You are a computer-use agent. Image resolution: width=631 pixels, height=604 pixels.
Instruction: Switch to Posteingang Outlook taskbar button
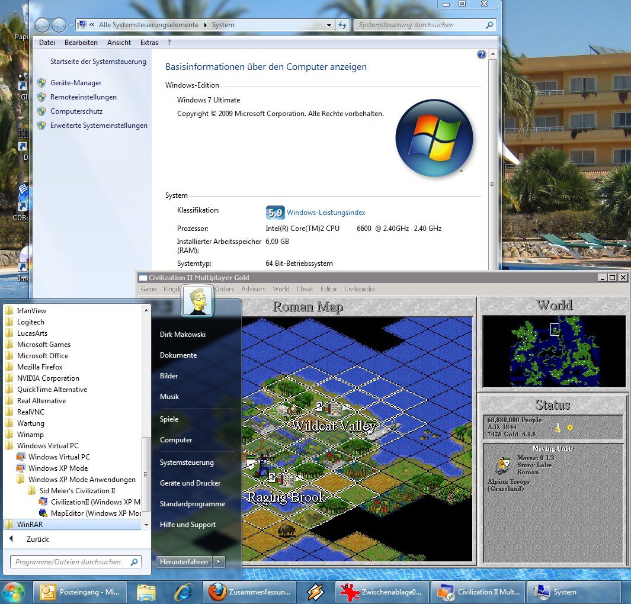coord(79,592)
